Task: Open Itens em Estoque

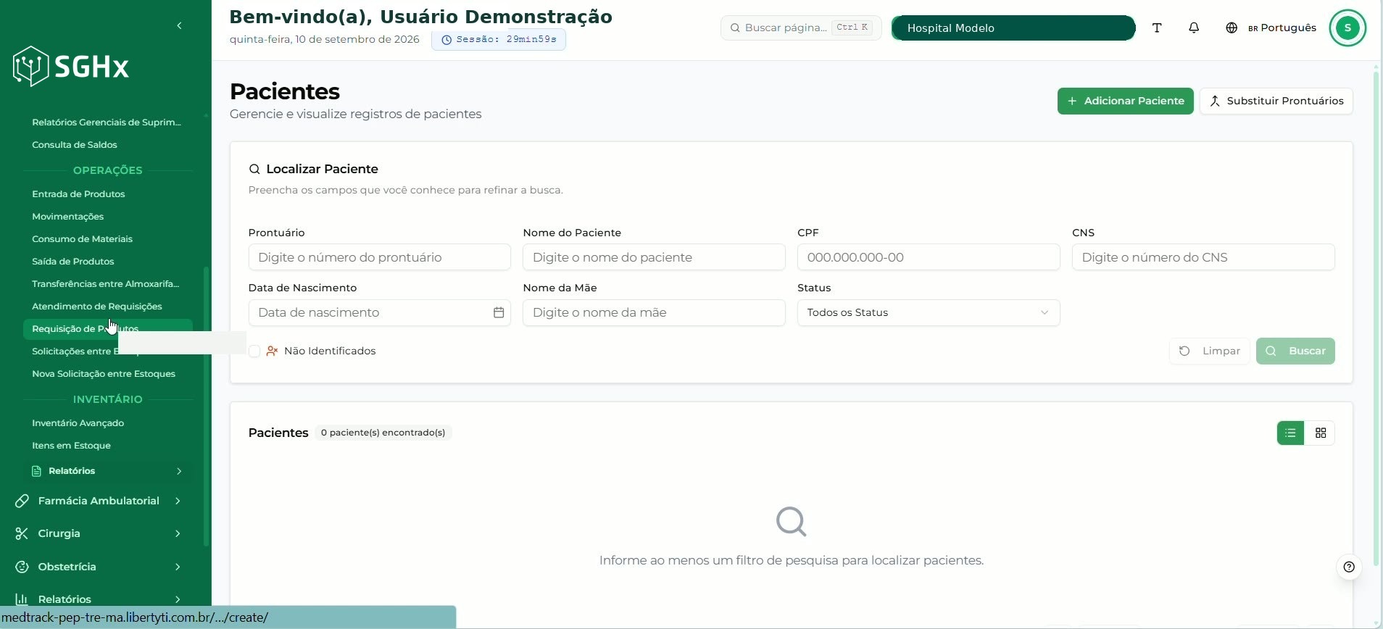Action: pos(71,446)
